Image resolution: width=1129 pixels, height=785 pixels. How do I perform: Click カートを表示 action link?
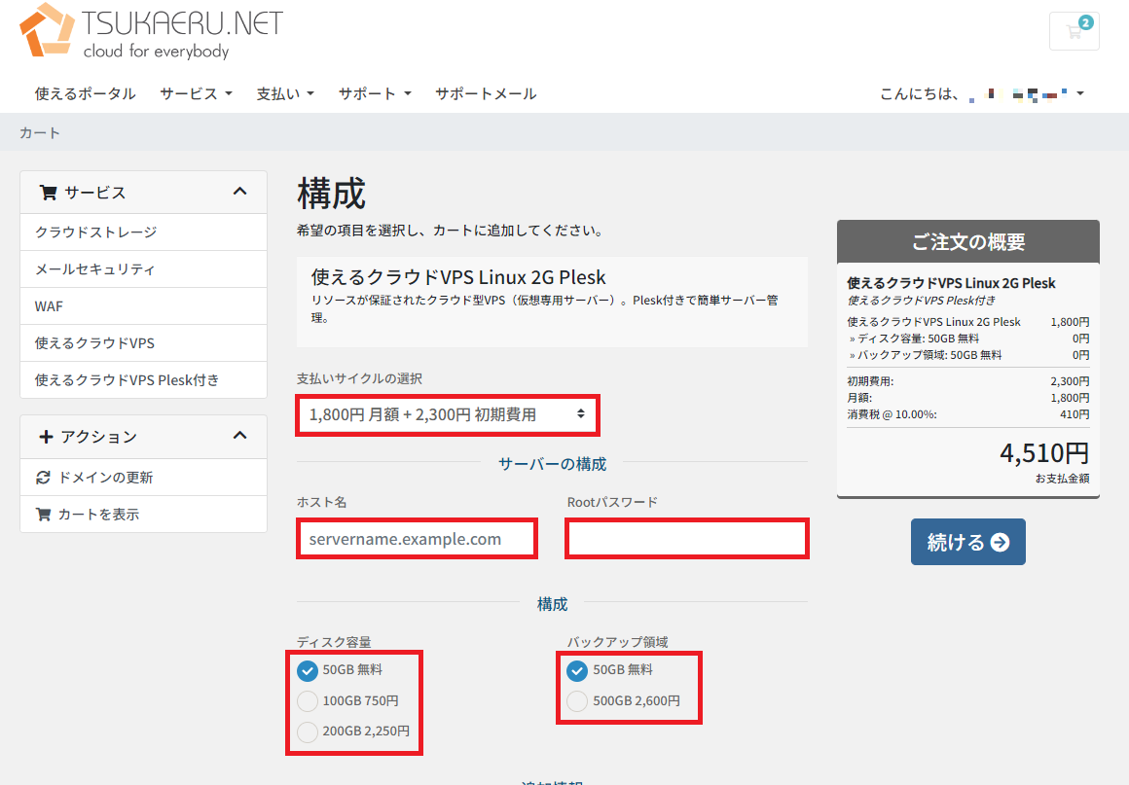pos(143,514)
